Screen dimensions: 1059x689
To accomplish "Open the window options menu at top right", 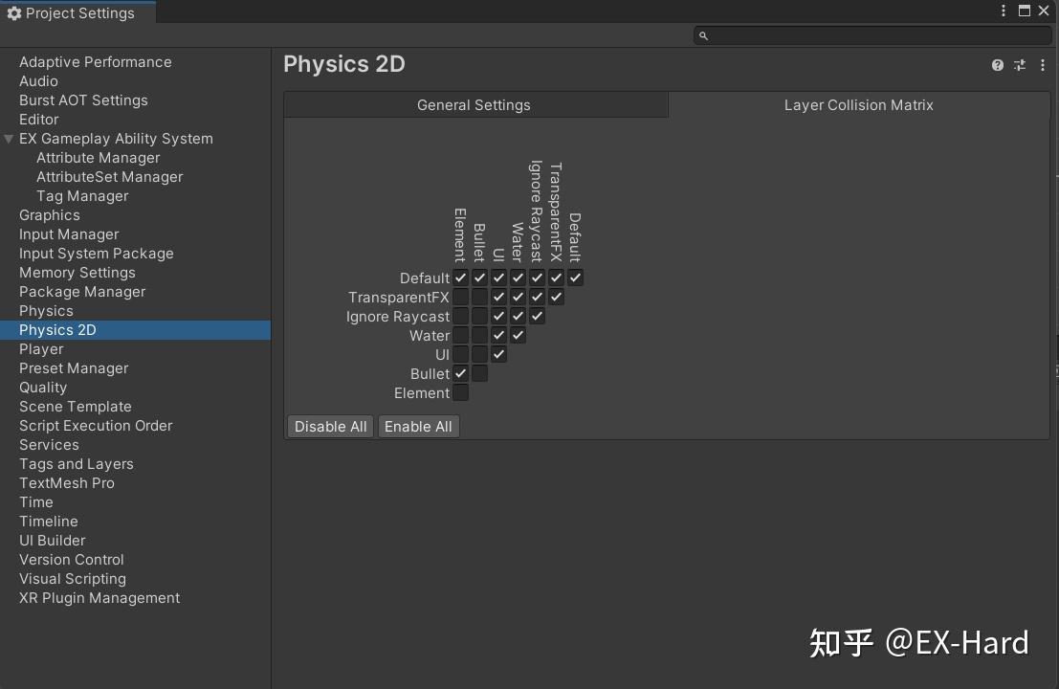I will [x=1003, y=11].
